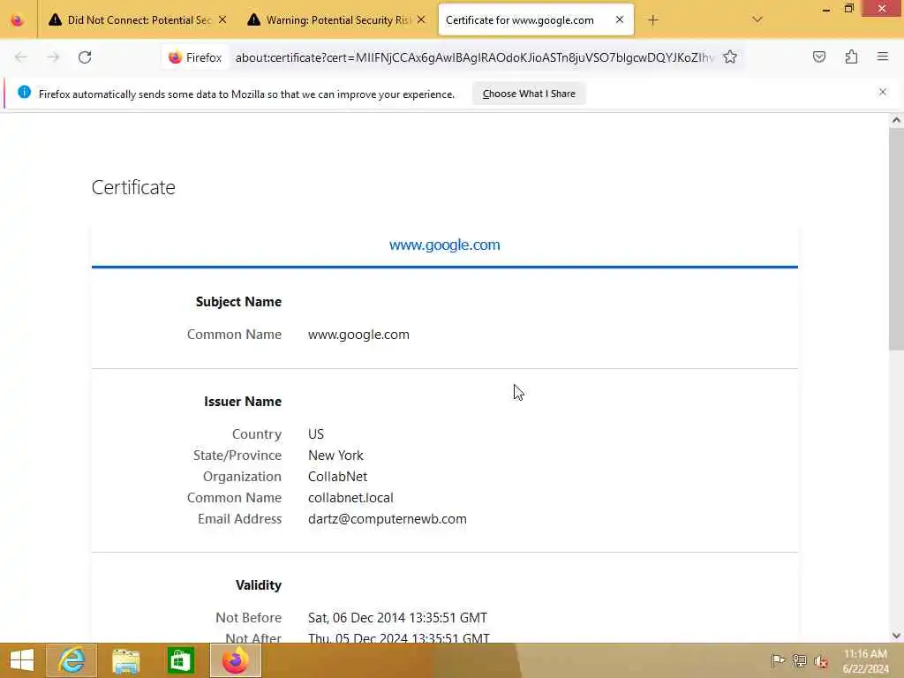The width and height of the screenshot is (904, 678).
Task: Click the scrollbar up arrow
Action: click(x=896, y=120)
